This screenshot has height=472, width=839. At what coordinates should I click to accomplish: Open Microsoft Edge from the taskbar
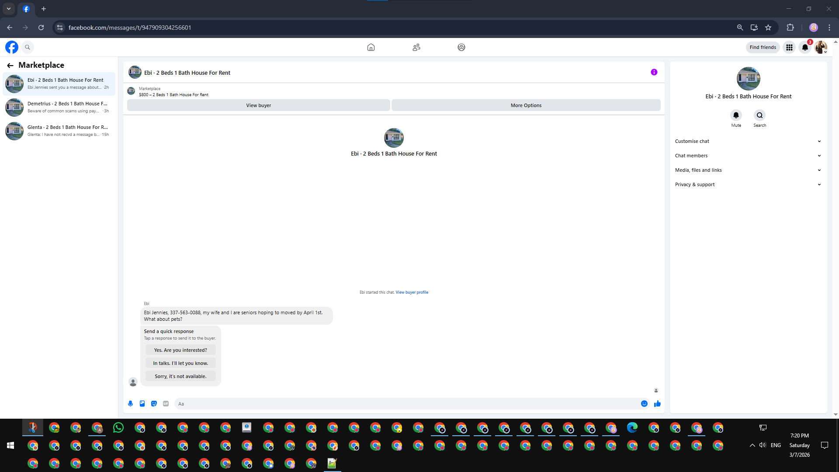(632, 427)
